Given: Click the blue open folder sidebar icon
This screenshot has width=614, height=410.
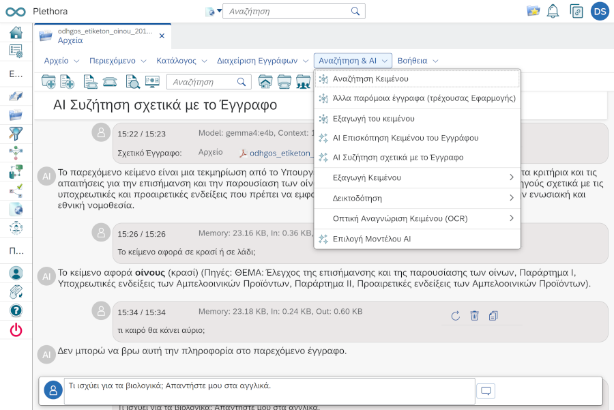Looking at the screenshot, I should pyautogui.click(x=16, y=115).
